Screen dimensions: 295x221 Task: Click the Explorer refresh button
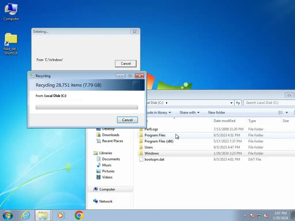tap(238, 103)
